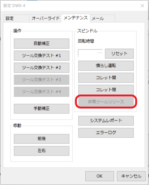Image resolution: width=149 pixels, height=185 pixels.
Task: Click the 前後 move button
Action: coord(42,139)
